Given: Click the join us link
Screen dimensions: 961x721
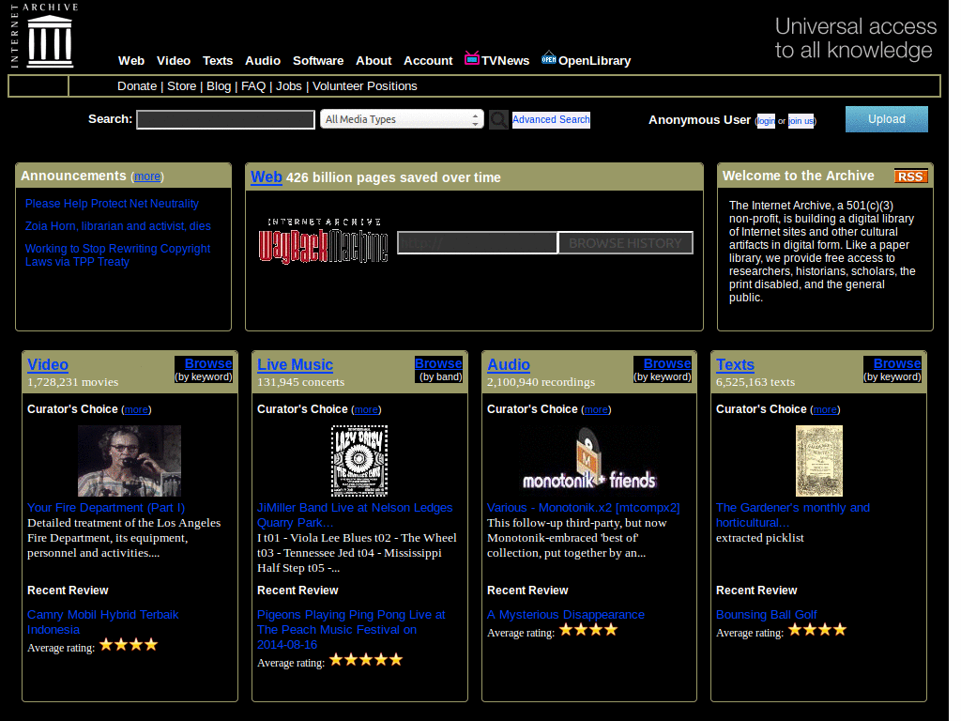Looking at the screenshot, I should click(801, 121).
